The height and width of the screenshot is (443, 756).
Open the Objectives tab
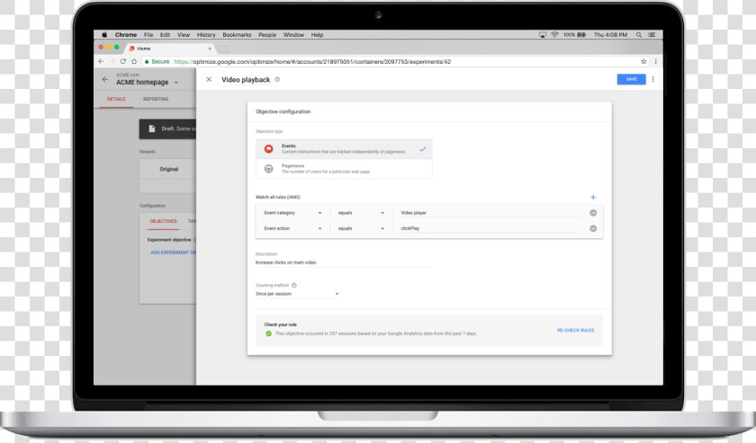[x=164, y=221]
